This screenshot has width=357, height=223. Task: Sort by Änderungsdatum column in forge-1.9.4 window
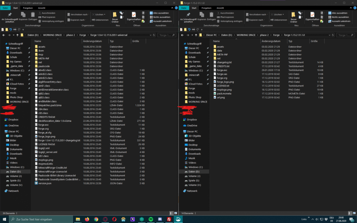[92, 41]
